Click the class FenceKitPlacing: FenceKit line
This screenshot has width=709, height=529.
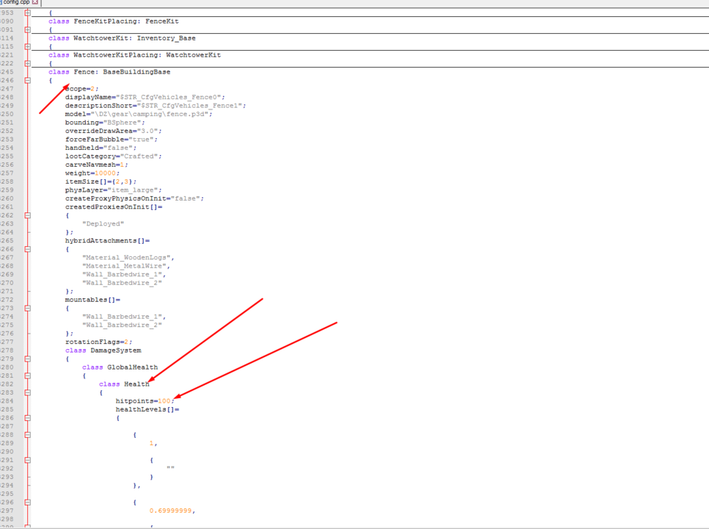[x=114, y=21]
